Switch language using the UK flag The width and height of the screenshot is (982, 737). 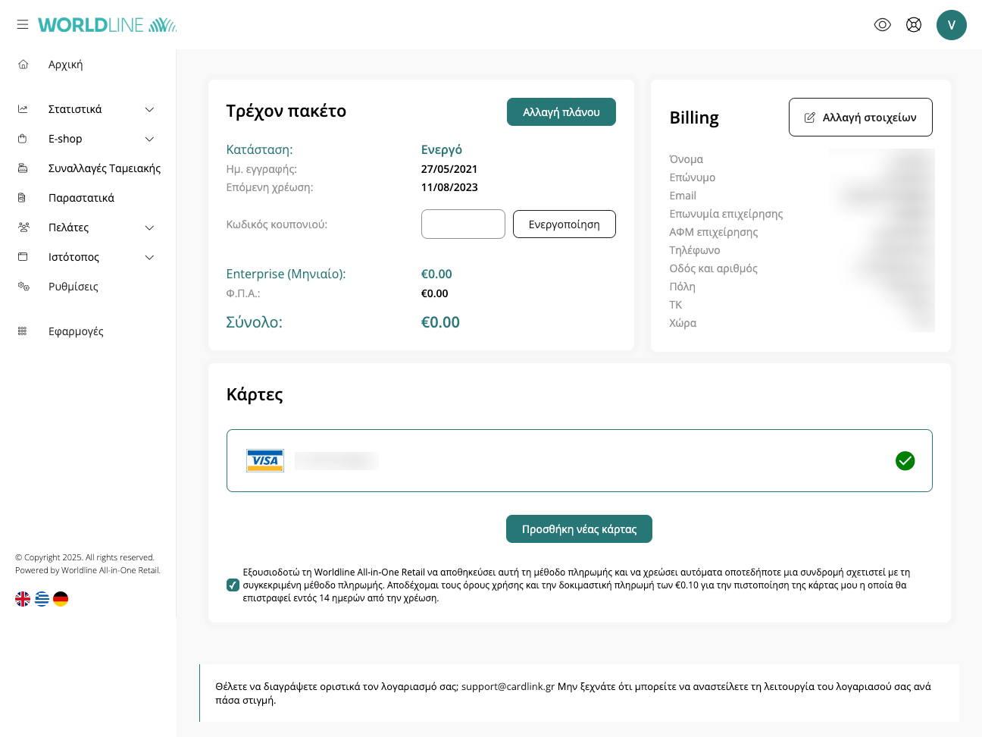[23, 599]
